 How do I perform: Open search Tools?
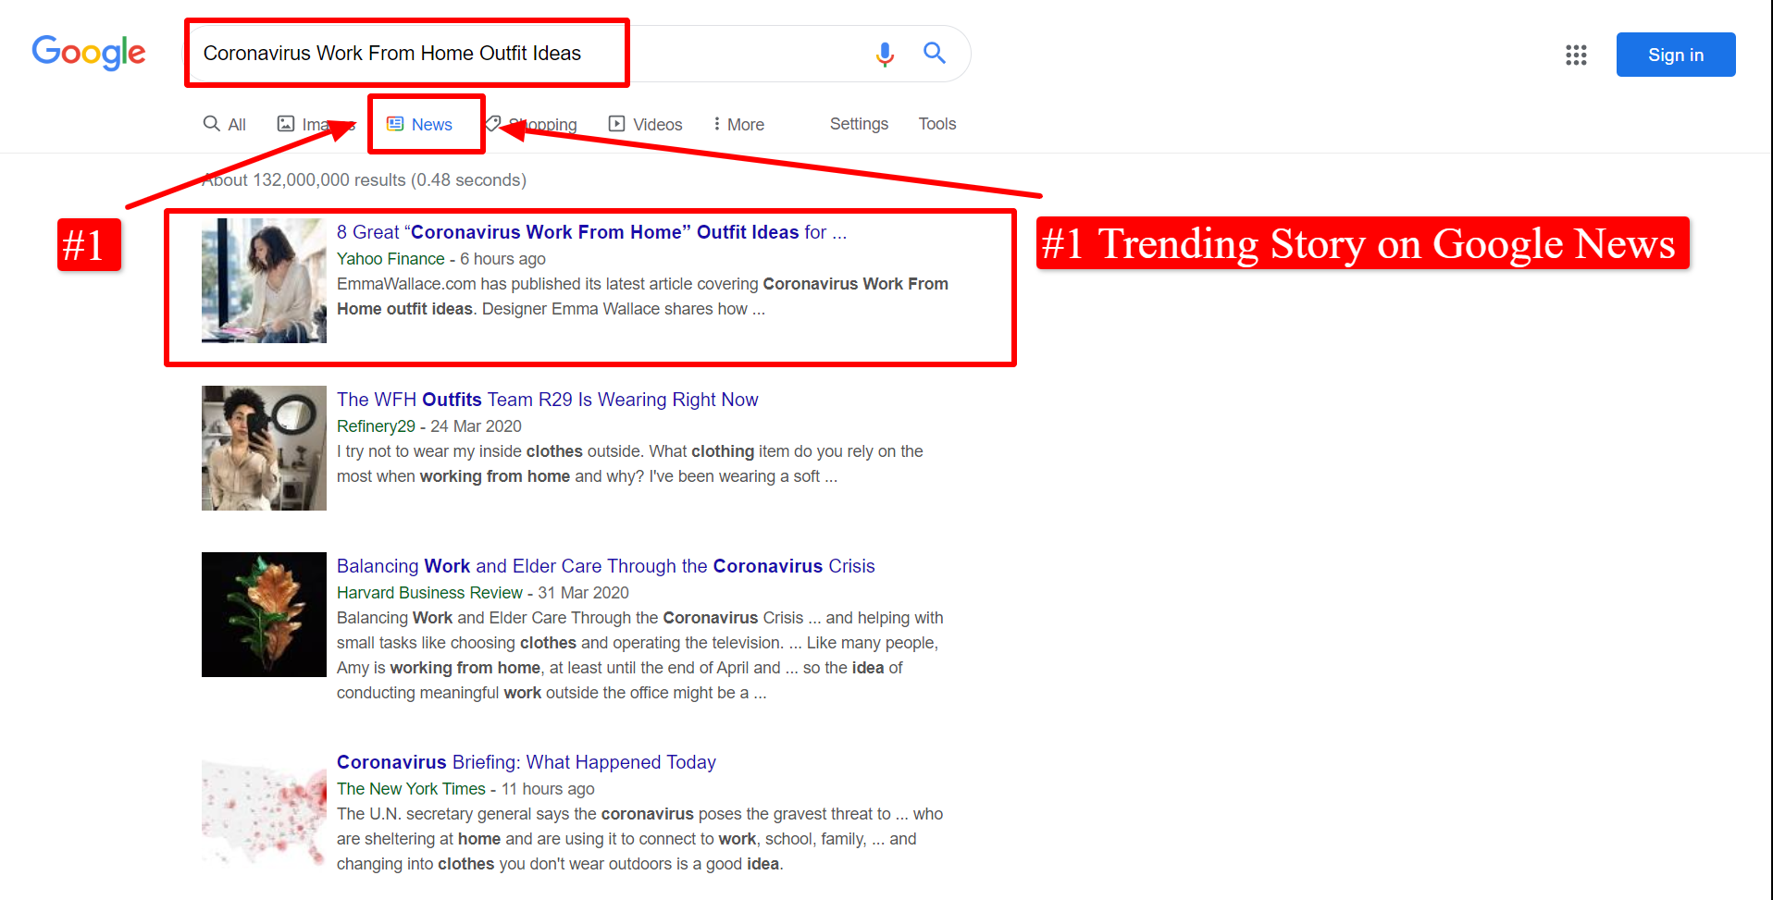[937, 124]
